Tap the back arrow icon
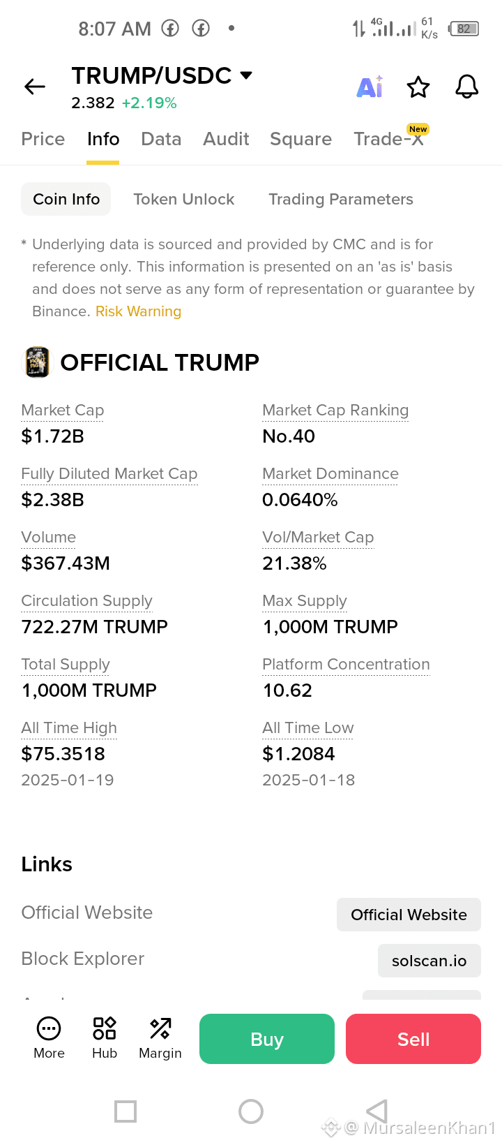Viewport: 502px width, 1145px height. tap(35, 87)
